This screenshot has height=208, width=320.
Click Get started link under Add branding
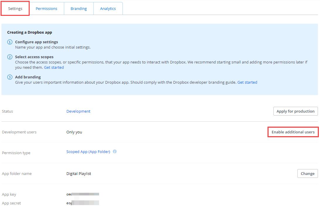[247, 82]
